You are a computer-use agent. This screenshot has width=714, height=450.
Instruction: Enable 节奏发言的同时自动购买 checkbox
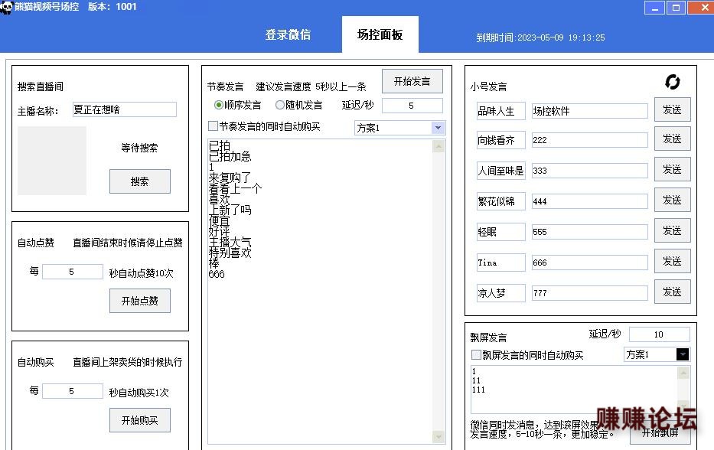(213, 126)
